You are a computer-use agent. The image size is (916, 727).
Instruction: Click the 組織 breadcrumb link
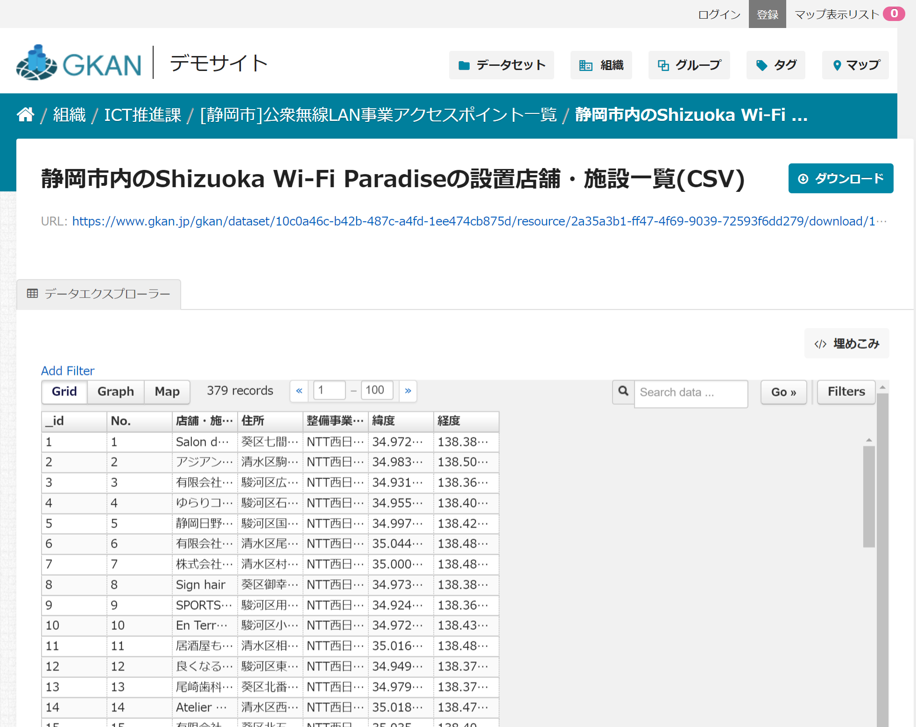pos(70,115)
